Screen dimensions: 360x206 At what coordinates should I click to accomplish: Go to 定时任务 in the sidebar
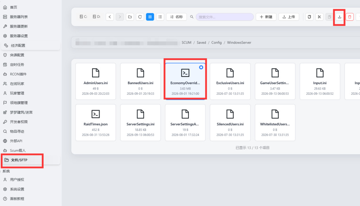pos(31,65)
